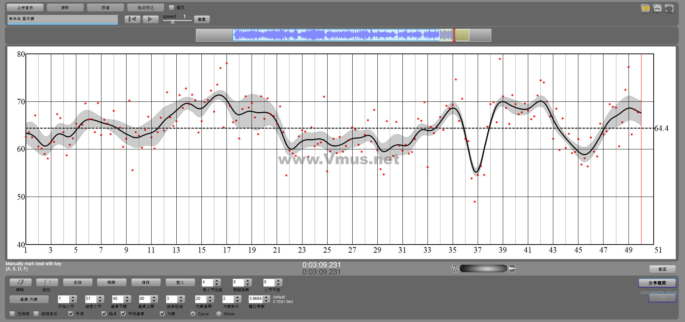Click the 分享截图 share screenshot button
The height and width of the screenshot is (322, 685).
pos(657,283)
